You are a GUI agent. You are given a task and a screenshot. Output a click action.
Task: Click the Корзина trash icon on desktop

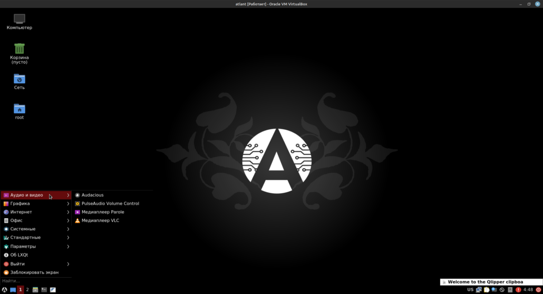(20, 49)
